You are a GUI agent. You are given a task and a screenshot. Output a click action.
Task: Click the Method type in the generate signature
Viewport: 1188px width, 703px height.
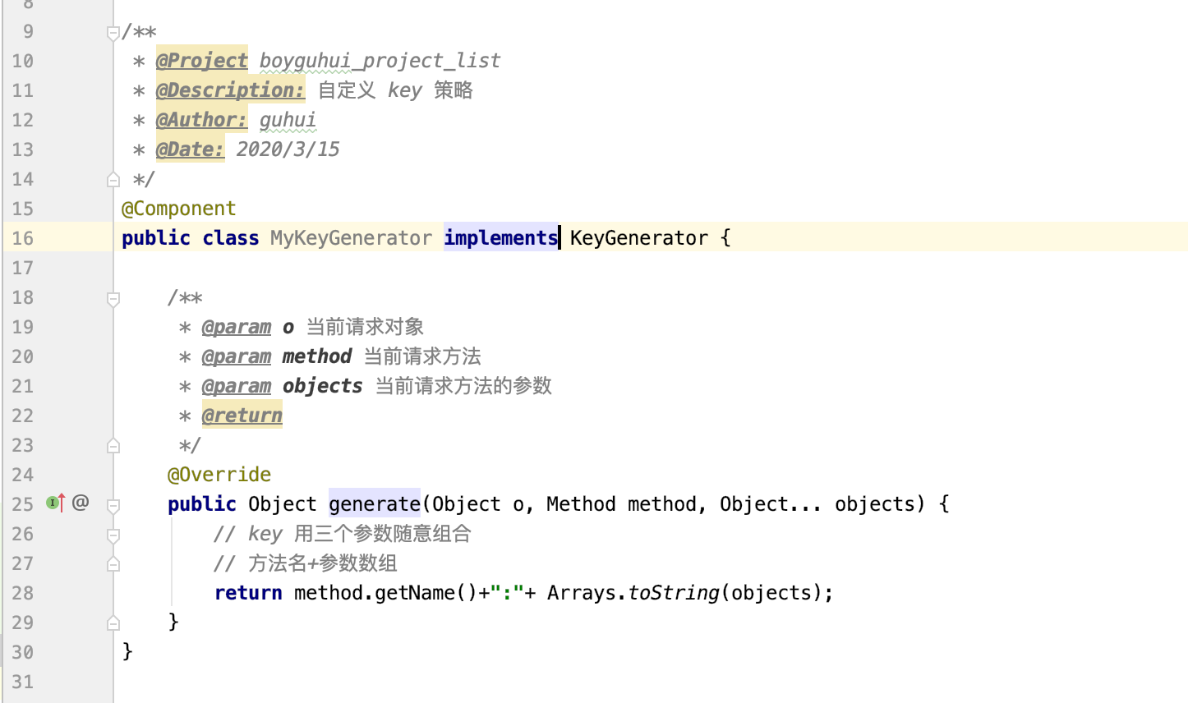[581, 504]
